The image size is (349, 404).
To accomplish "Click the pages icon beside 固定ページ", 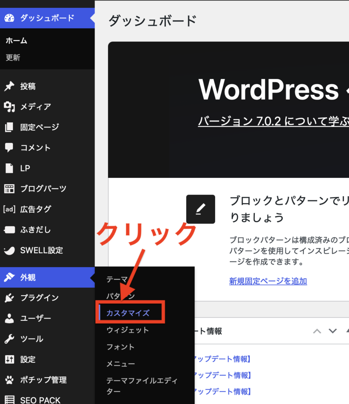I will (9, 127).
